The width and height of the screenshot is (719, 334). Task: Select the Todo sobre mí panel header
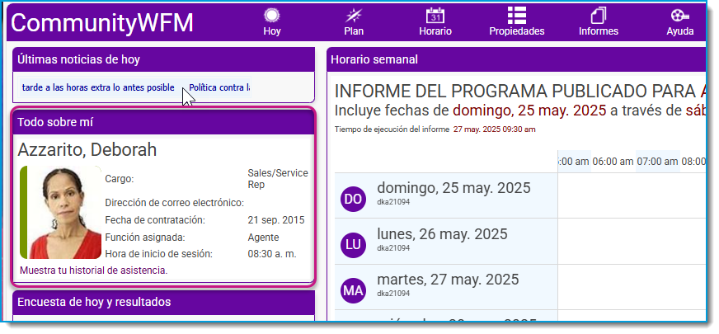click(164, 123)
